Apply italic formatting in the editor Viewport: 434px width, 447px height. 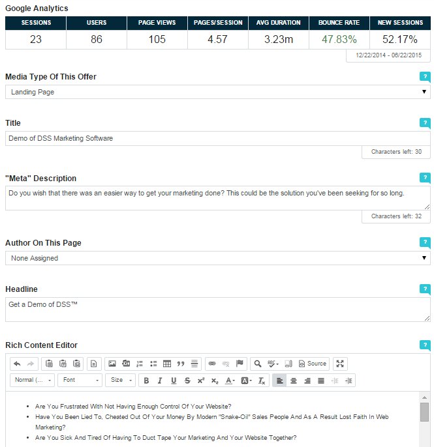(159, 381)
